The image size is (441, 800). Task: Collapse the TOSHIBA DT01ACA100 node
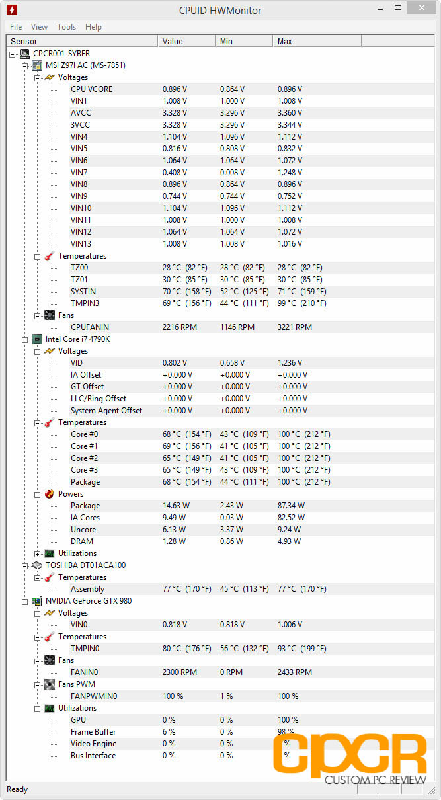(26, 566)
